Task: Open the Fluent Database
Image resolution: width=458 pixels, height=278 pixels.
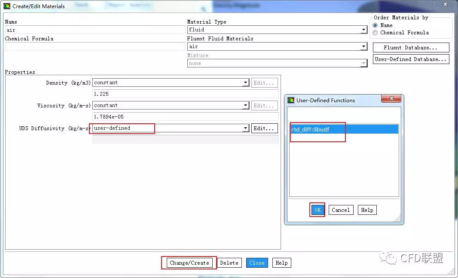Action: pyautogui.click(x=410, y=48)
